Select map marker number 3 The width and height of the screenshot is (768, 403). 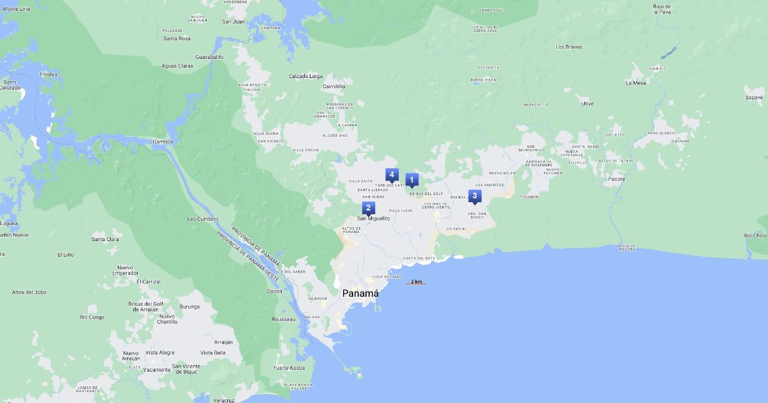pos(474,196)
